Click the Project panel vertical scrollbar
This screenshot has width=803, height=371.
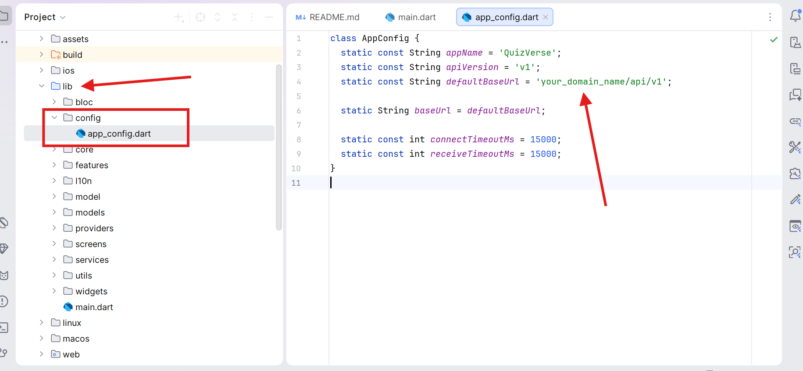click(x=278, y=147)
